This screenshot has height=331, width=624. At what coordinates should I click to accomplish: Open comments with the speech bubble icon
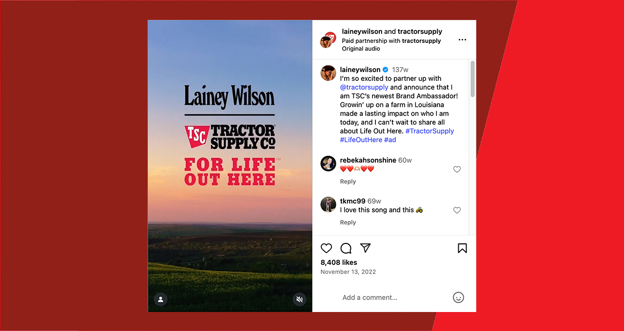(346, 248)
